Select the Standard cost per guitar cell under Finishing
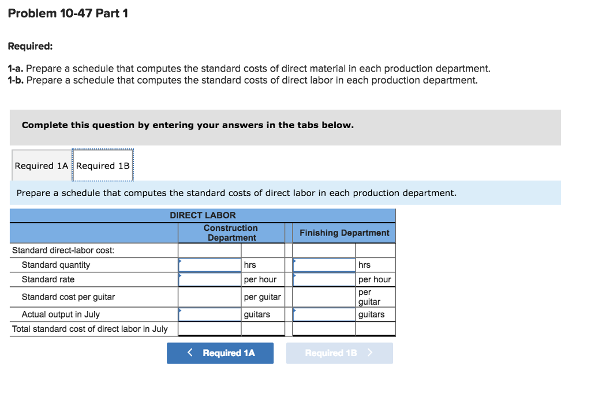 [x=323, y=297]
